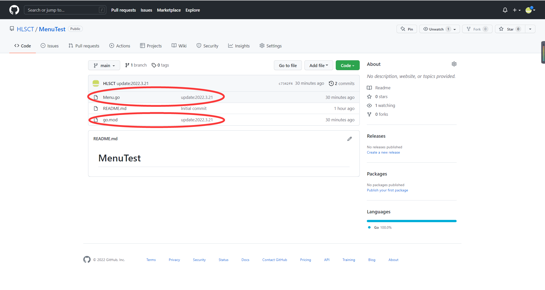Open the plus create-new dropdown
The width and height of the screenshot is (545, 290).
516,10
